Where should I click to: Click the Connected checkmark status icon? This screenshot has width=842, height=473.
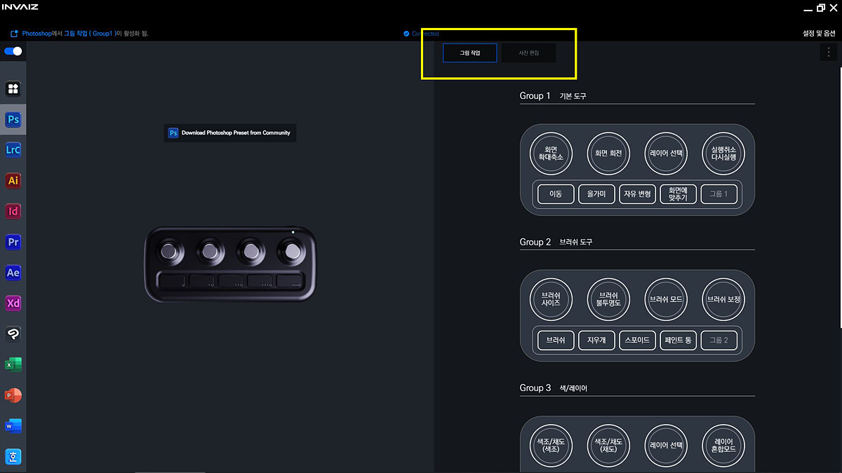point(406,34)
